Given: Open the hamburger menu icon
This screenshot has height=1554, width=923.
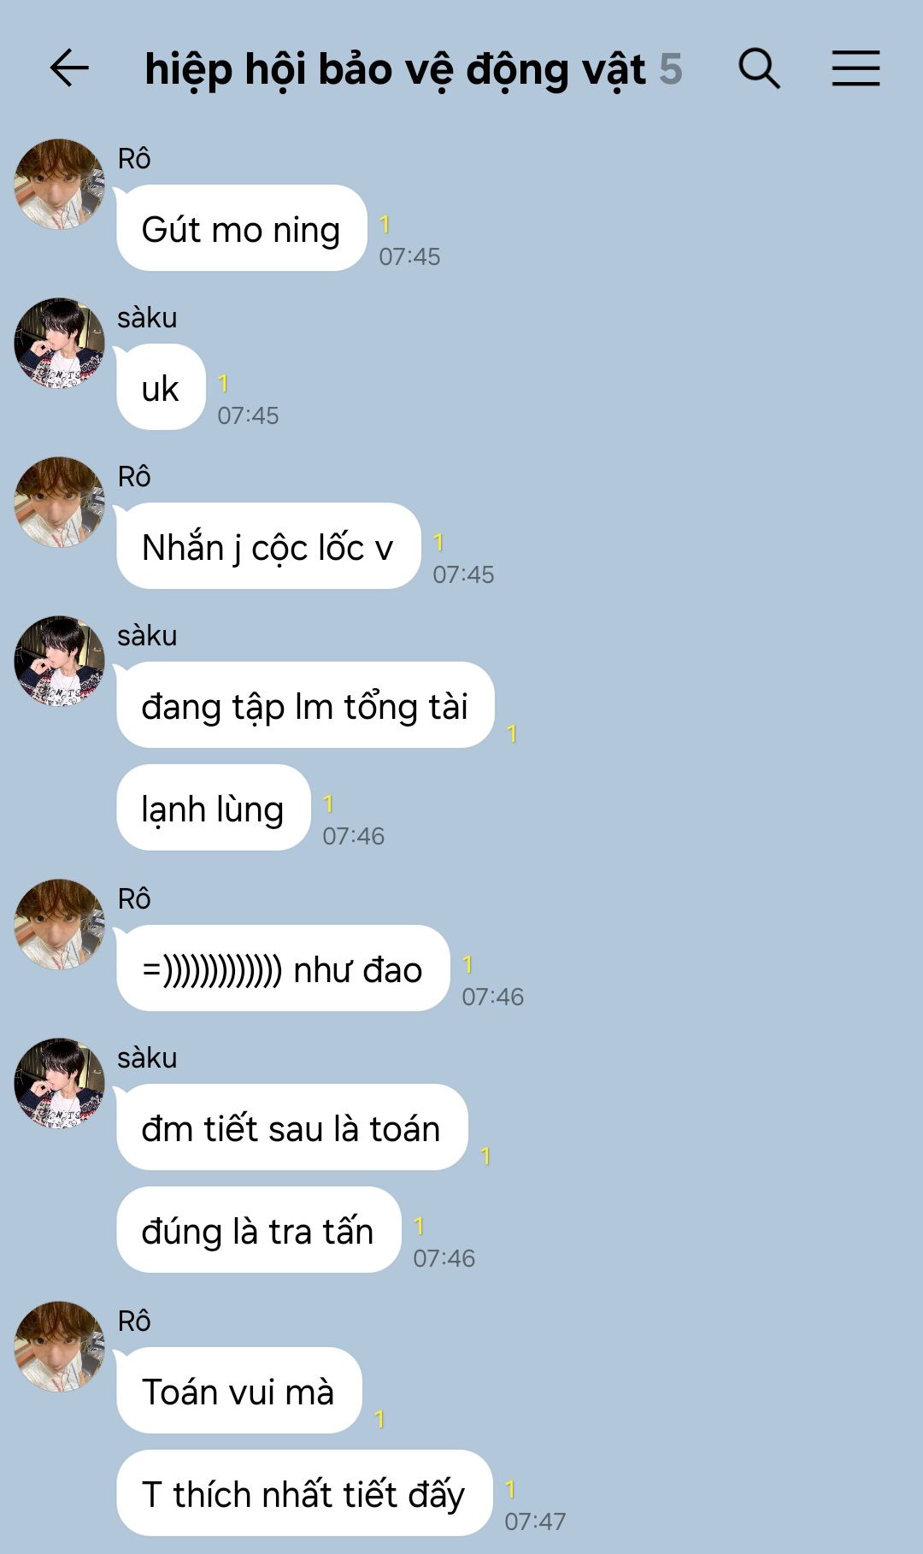Looking at the screenshot, I should coord(855,68).
